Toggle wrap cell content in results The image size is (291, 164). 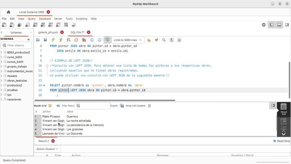pyautogui.click(x=150, y=106)
